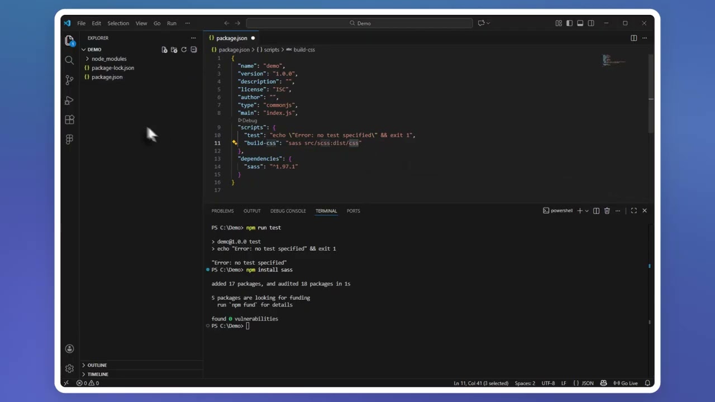This screenshot has height=402, width=715.
Task: Split the editor to the right
Action: click(x=633, y=38)
